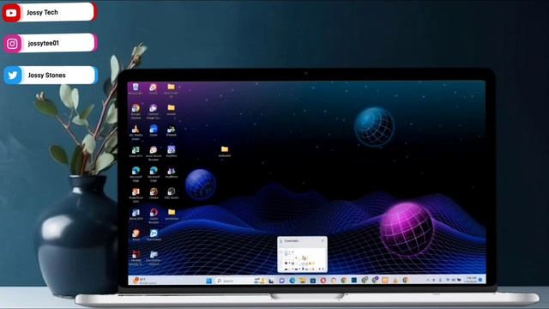Open the Windows Start menu
This screenshot has width=549, height=309.
209,281
